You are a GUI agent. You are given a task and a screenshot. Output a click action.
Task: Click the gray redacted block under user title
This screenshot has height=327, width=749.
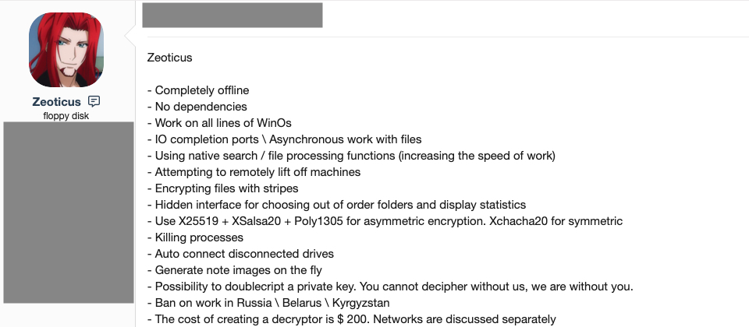point(69,213)
